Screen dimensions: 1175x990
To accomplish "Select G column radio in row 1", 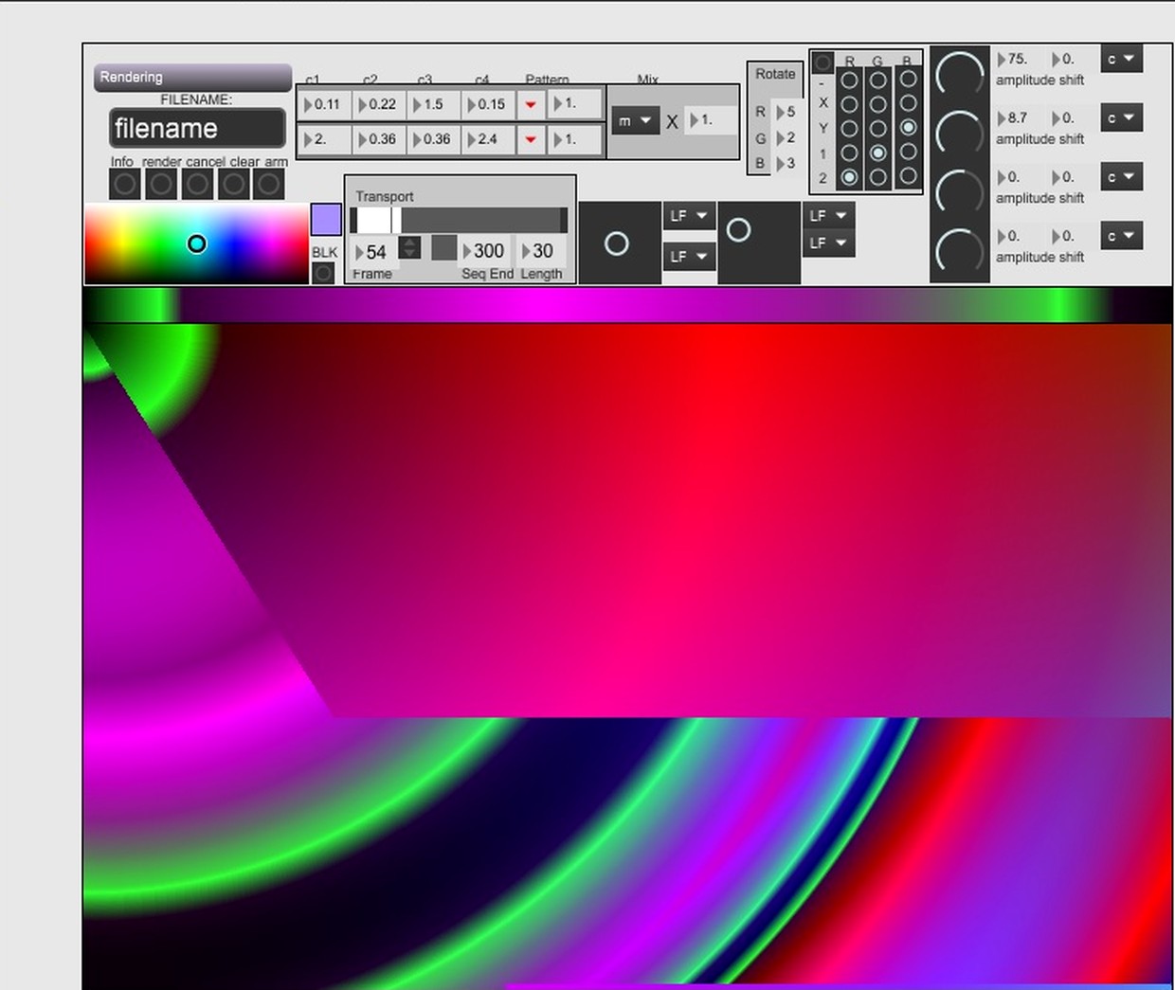I will pos(878,153).
